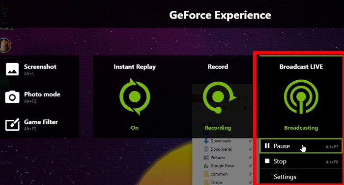Click the green Recording status text
This screenshot has width=344, height=185.
(218, 128)
